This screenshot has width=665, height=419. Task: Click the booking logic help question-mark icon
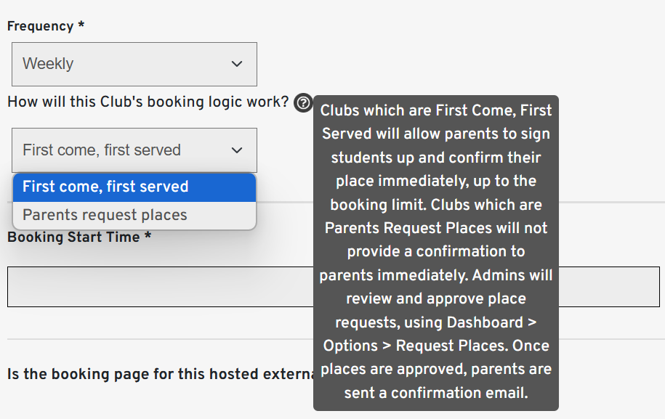[303, 102]
